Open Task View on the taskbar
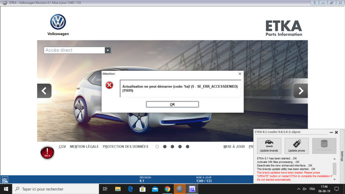Screen dimensions: 345x194 [x=105, y=189]
